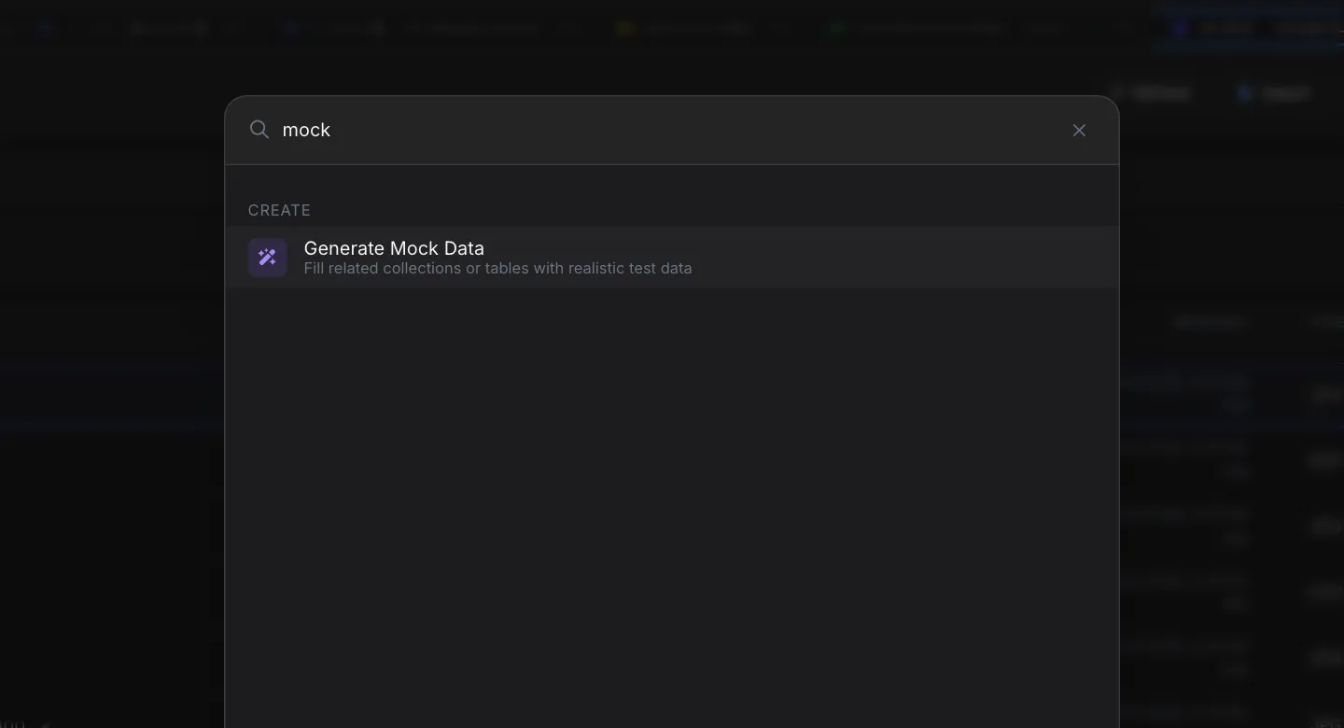Click the 'Fill related collections or tables' description
The image size is (1344, 728).
tap(497, 269)
